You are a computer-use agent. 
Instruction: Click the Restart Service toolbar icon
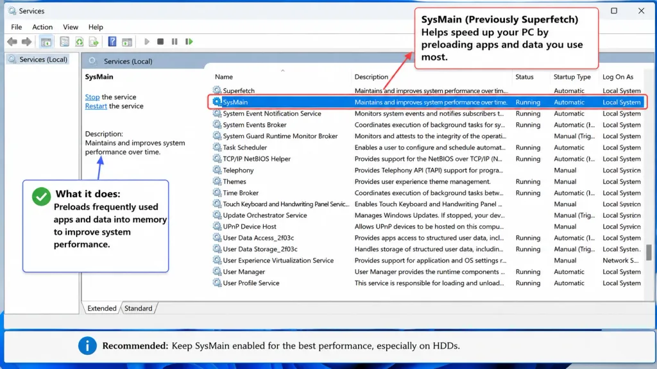click(189, 42)
